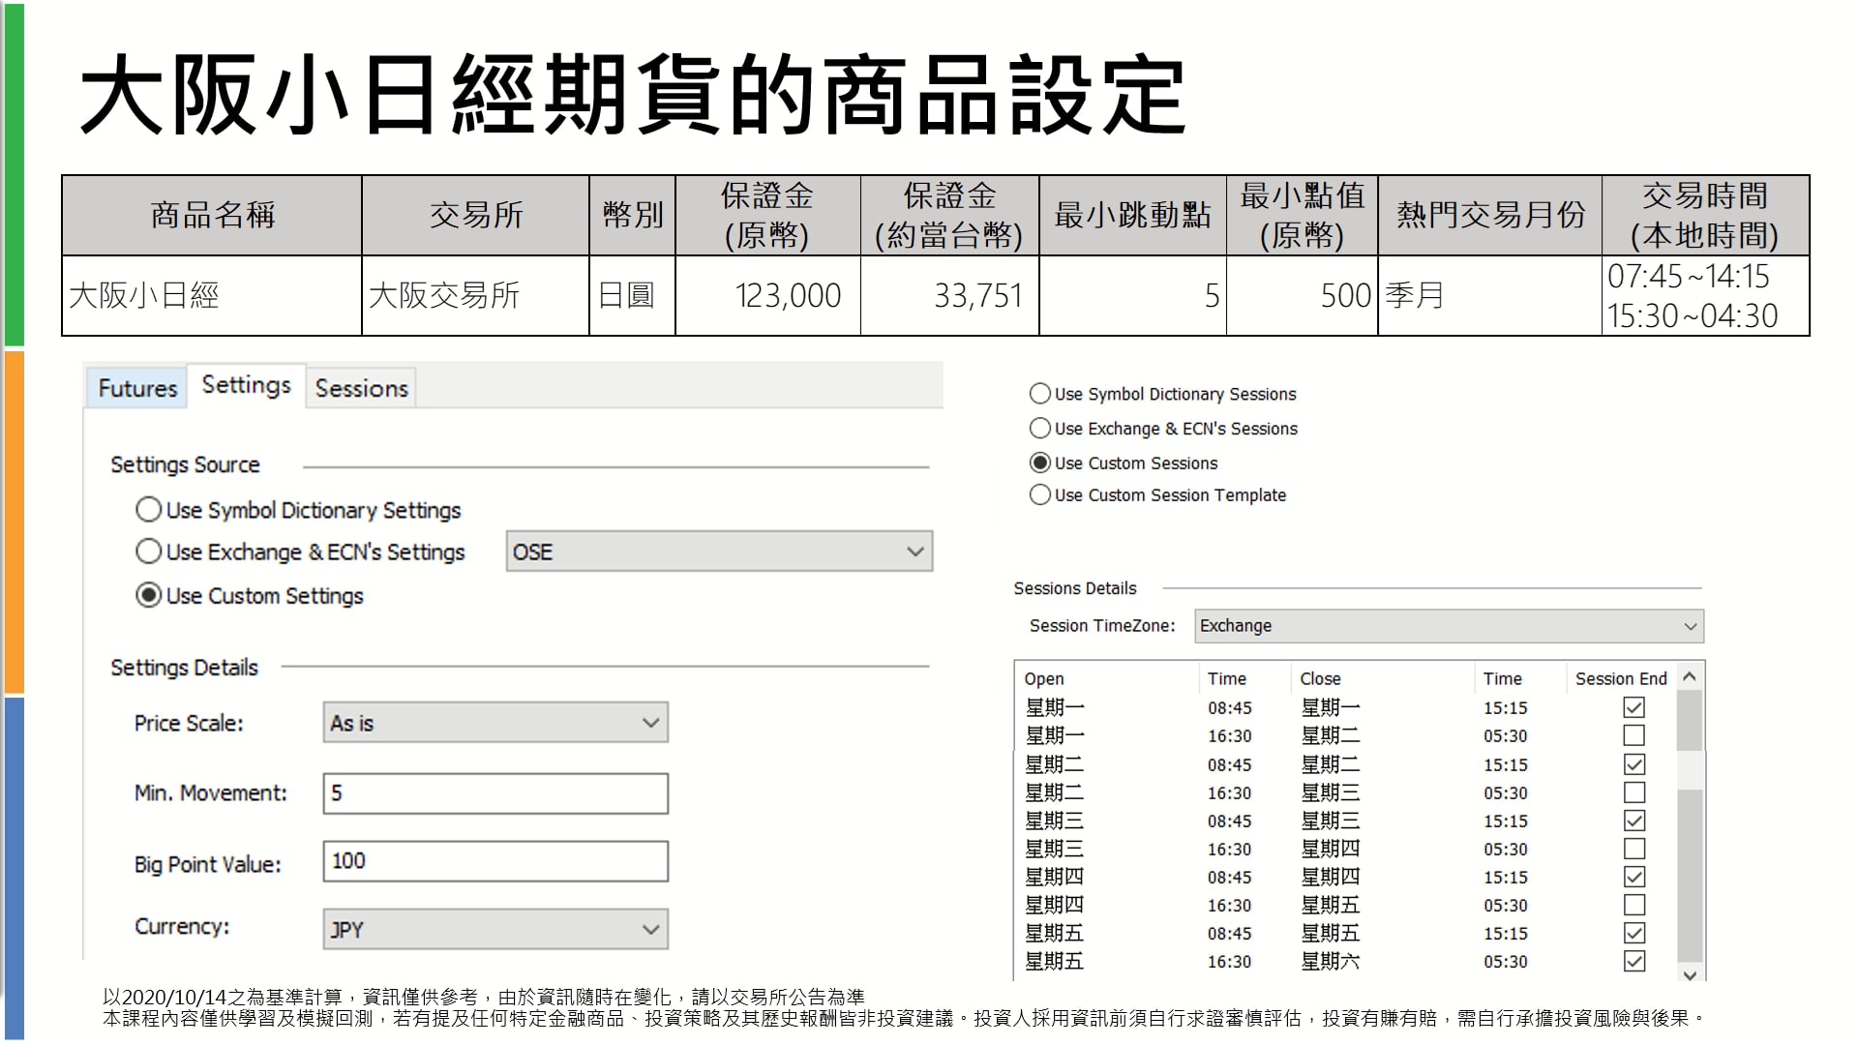
Task: Choose Use Custom Session Template option
Action: [x=1040, y=494]
